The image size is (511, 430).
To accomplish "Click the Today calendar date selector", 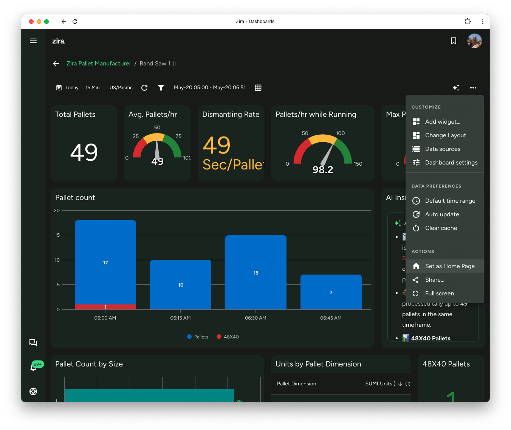I will pyautogui.click(x=67, y=88).
